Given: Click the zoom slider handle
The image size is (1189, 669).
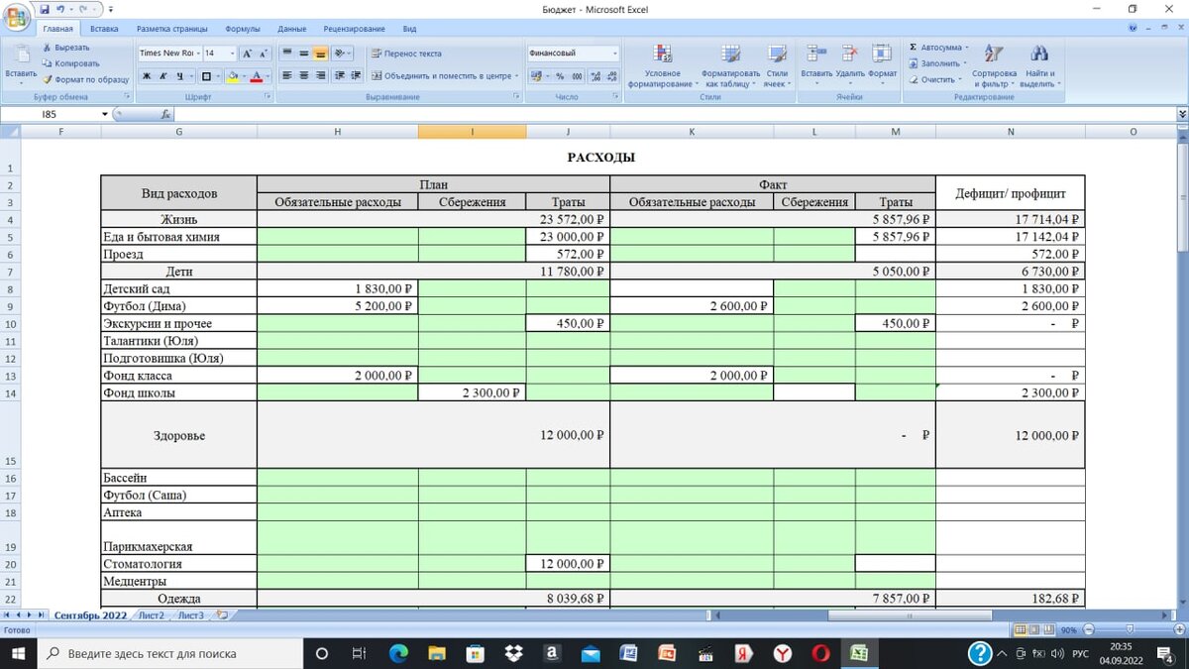Looking at the screenshot, I should click(x=1128, y=630).
